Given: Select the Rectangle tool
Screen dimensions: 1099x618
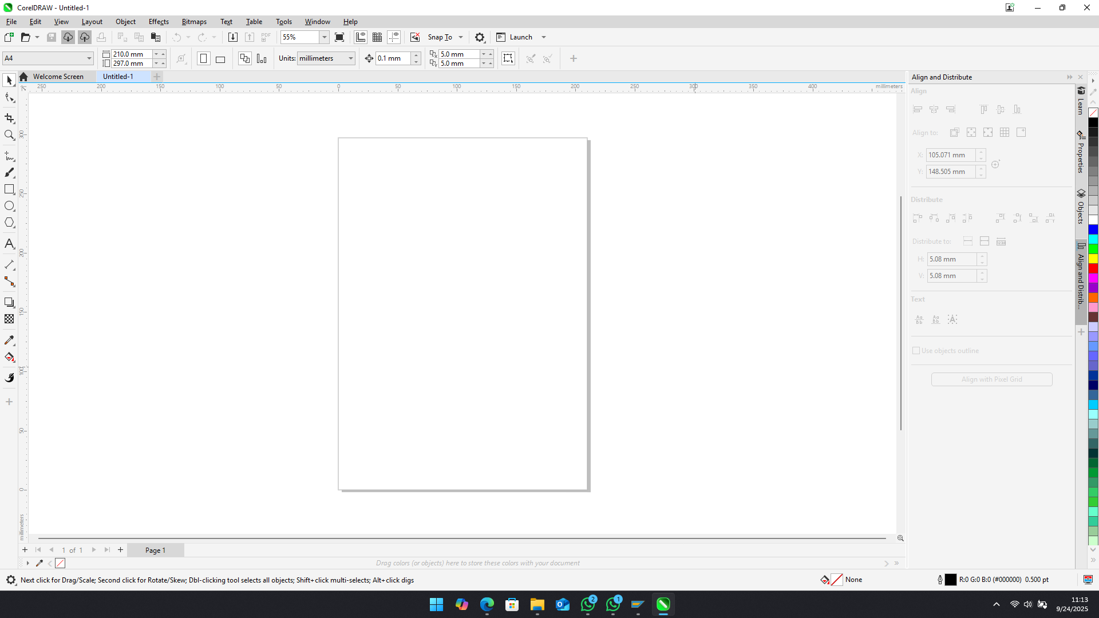Looking at the screenshot, I should pyautogui.click(x=9, y=189).
